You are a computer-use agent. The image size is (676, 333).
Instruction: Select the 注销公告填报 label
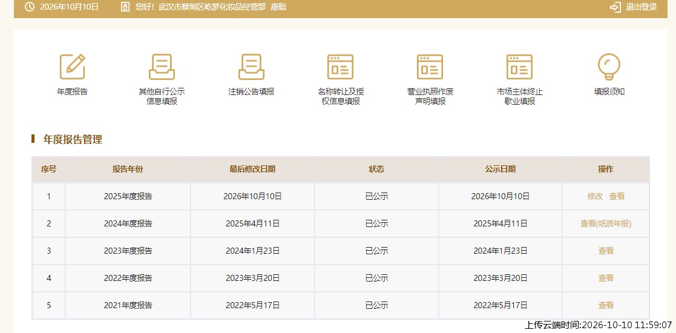coord(251,91)
